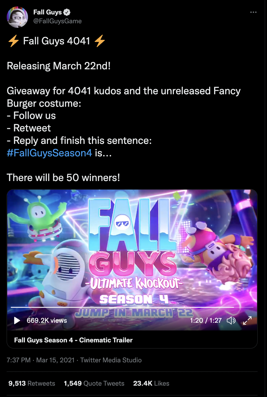Click the Fall Guys display name
This screenshot has height=397, width=267.
[47, 12]
